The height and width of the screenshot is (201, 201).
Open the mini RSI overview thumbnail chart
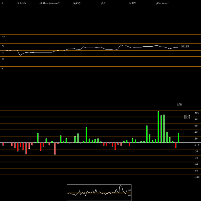99,193
